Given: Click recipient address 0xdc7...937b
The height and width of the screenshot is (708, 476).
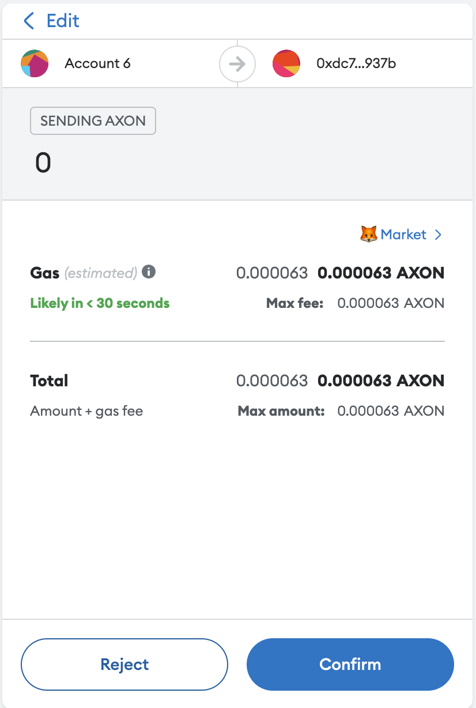Looking at the screenshot, I should (356, 63).
